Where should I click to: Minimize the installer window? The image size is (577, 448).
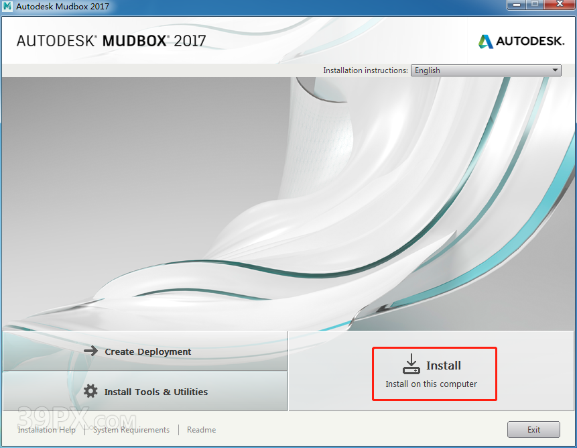516,5
